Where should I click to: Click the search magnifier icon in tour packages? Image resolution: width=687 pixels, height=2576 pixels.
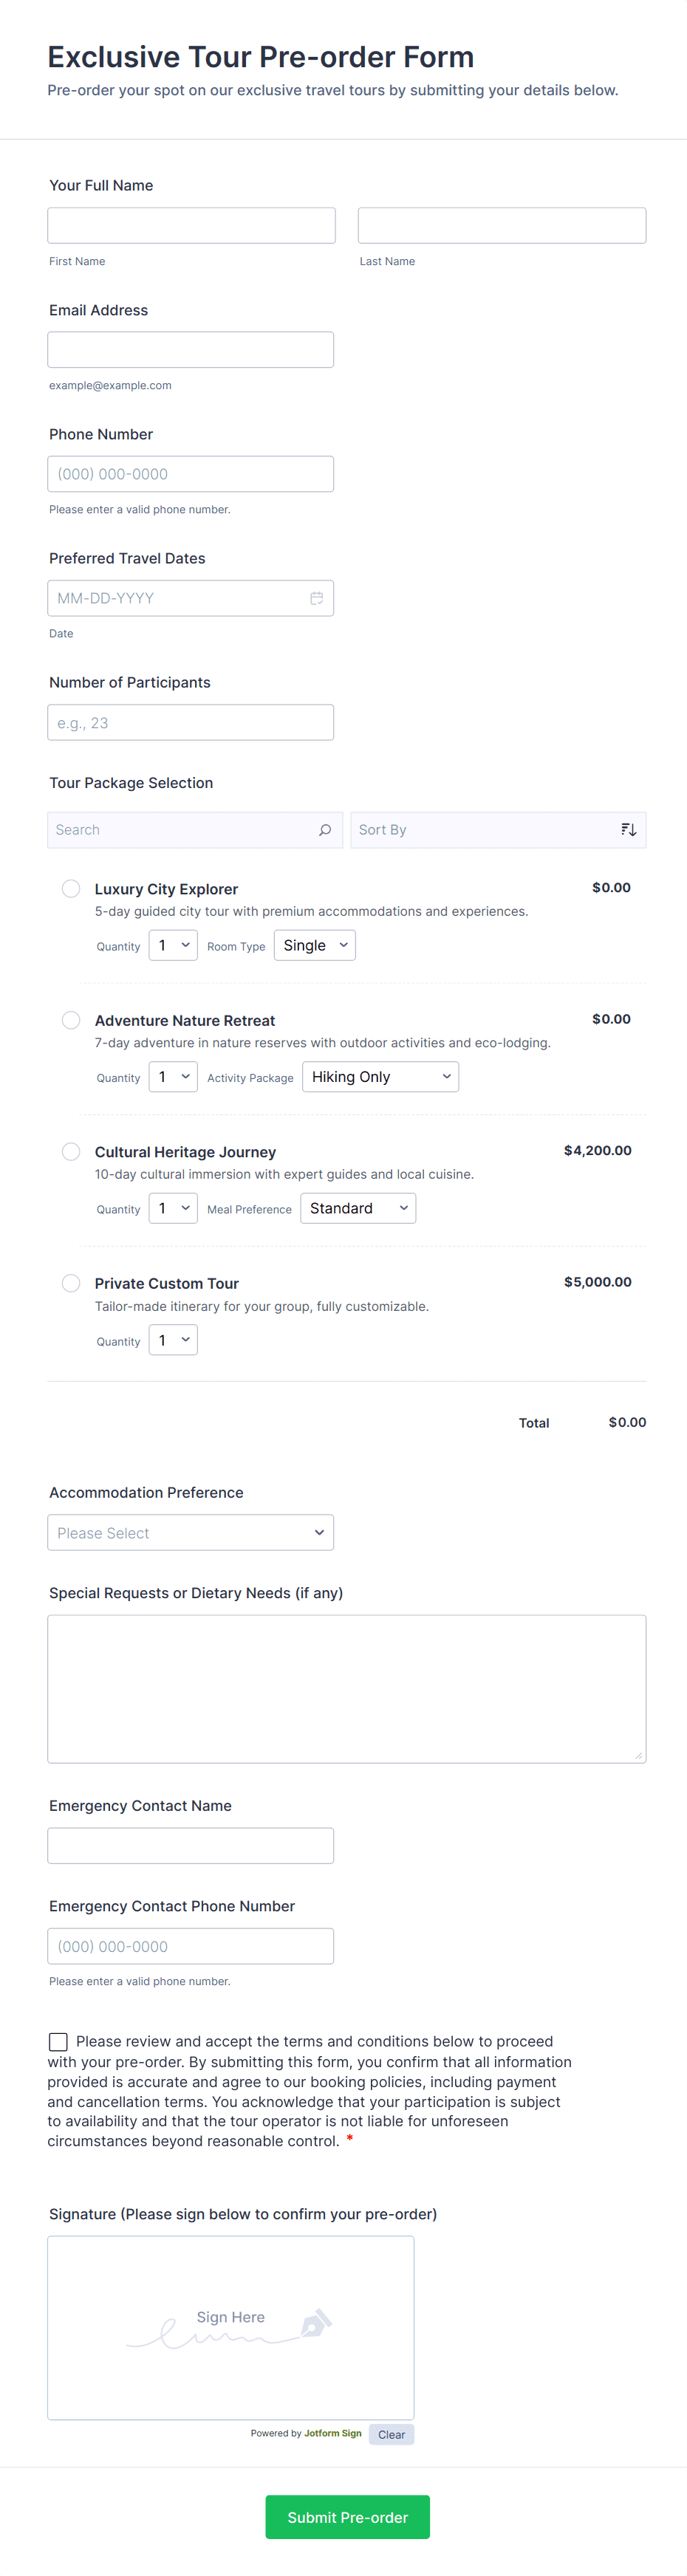[x=324, y=830]
